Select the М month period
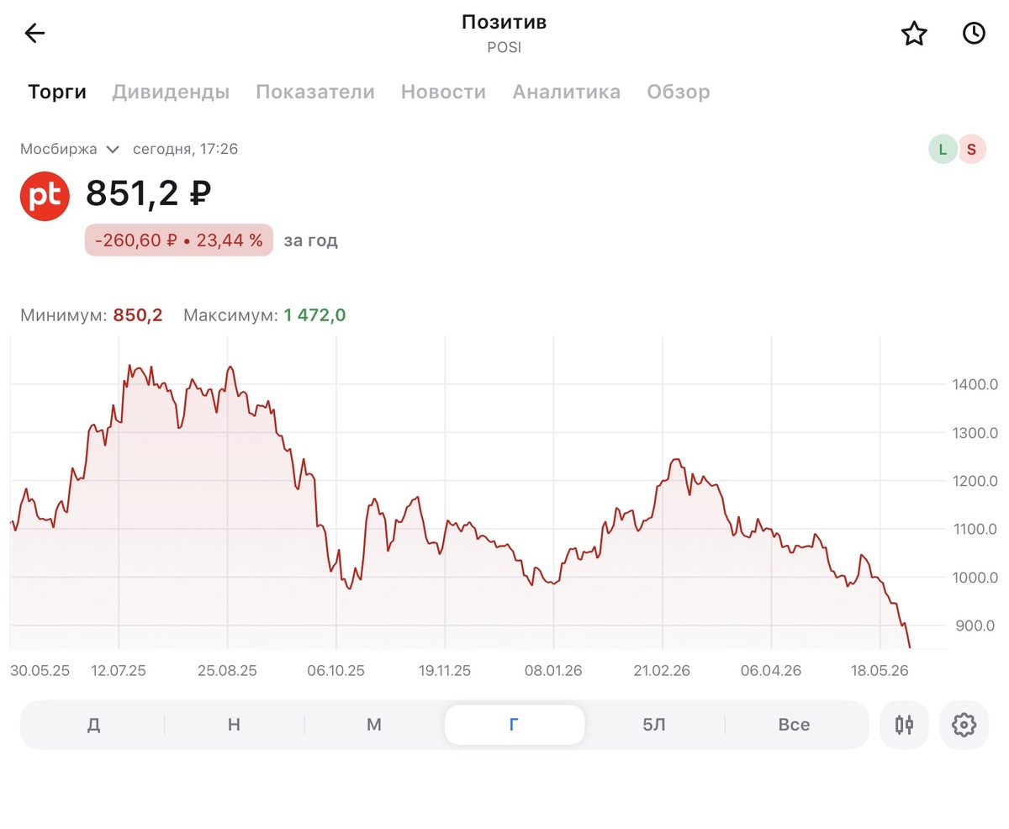 click(374, 725)
